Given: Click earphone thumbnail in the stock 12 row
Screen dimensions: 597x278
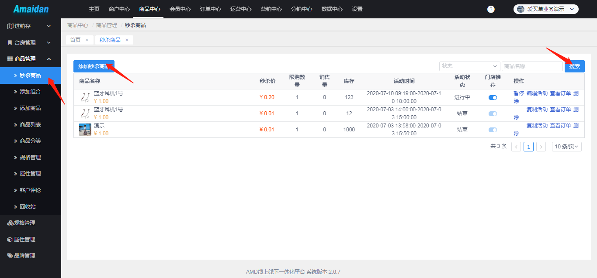Looking at the screenshot, I should point(85,113).
